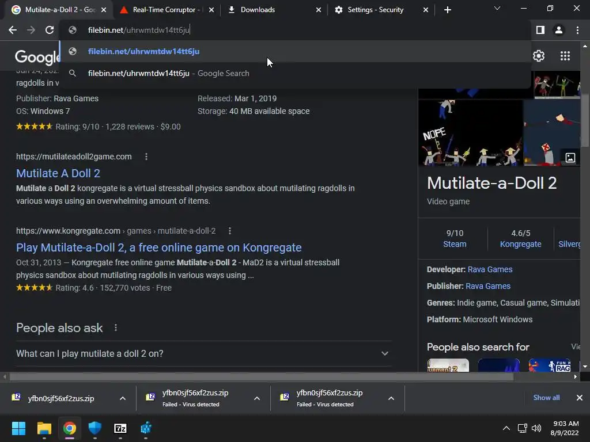590x442 pixels.
Task: Open the Steam 9/10 rating link
Action: [455, 239]
